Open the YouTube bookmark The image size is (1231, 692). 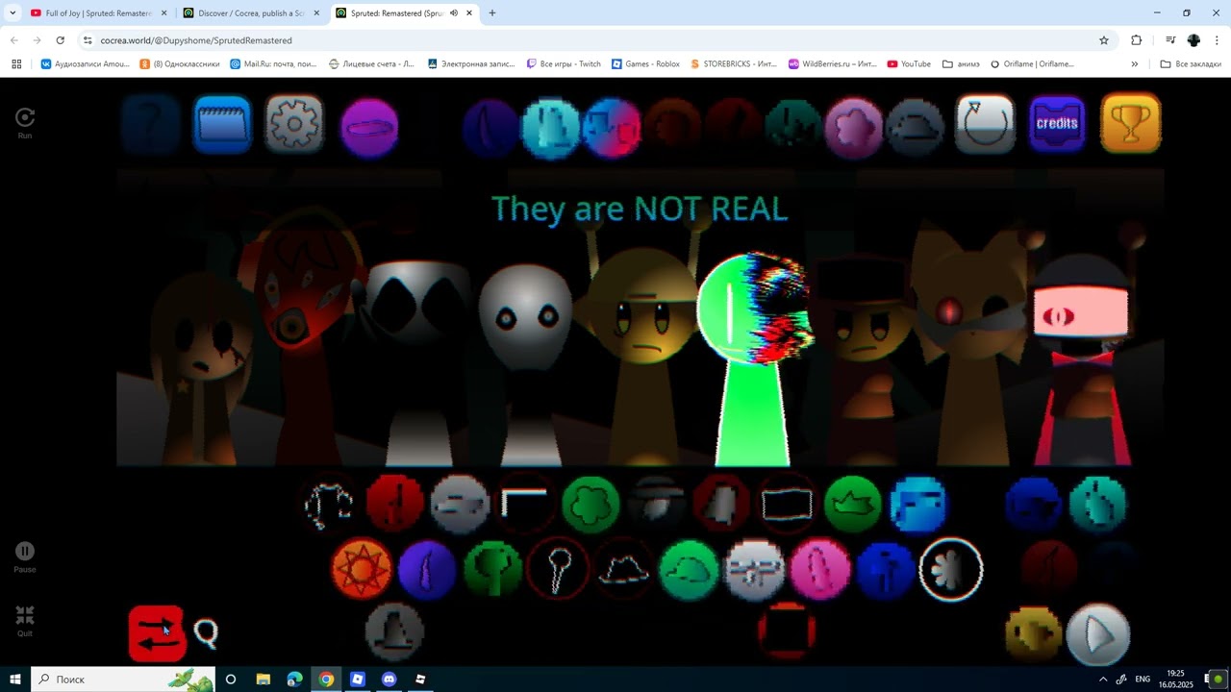click(909, 64)
